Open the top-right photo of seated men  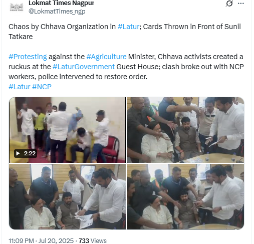[185, 130]
